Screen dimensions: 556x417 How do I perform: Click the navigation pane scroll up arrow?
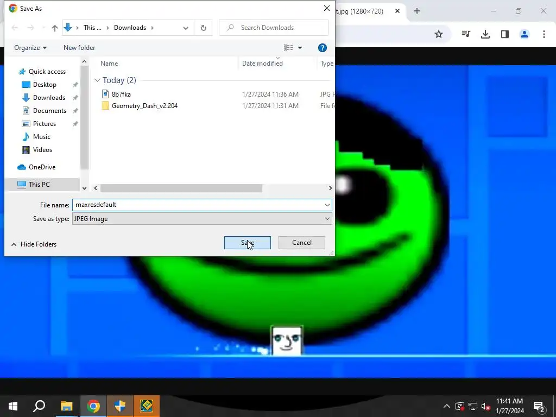pos(84,62)
